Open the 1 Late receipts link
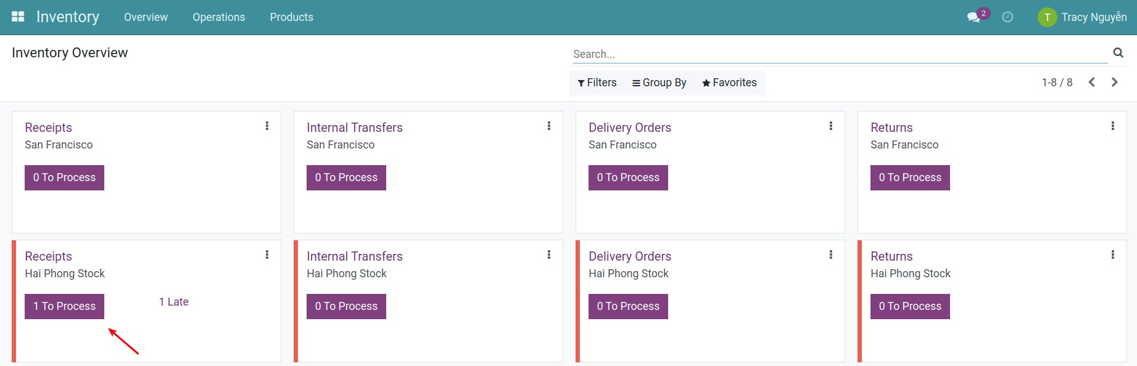Screen dimensions: 1137x366 [x=174, y=301]
